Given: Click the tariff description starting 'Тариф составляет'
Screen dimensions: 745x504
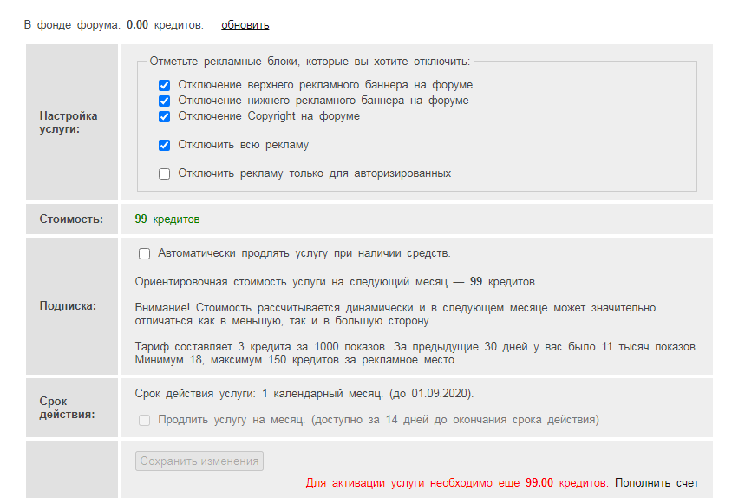Looking at the screenshot, I should (416, 353).
